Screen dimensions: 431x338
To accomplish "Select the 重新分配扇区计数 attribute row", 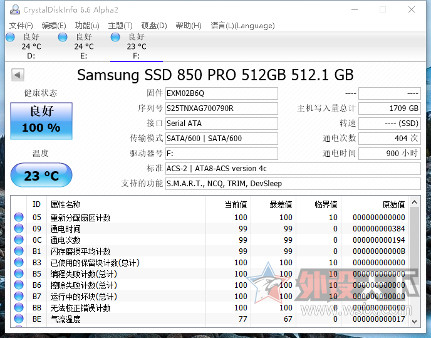I will tap(210, 217).
